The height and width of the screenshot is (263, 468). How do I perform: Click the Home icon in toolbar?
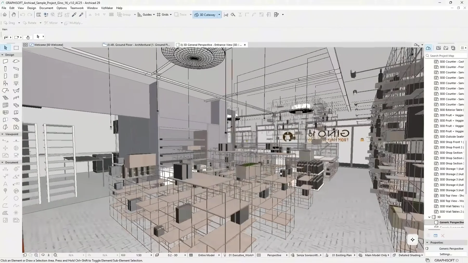click(x=5, y=15)
